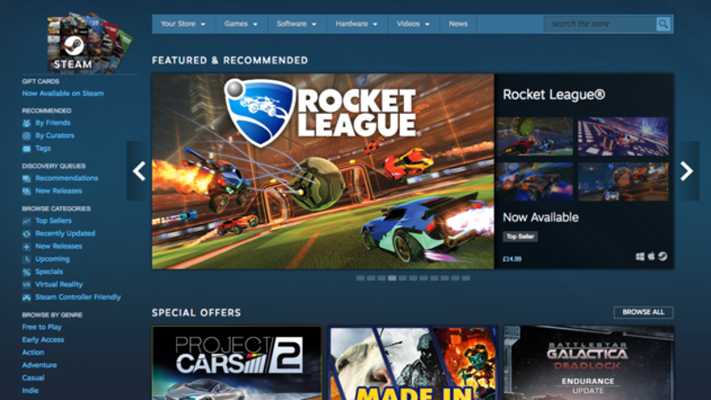This screenshot has height=400, width=711.
Task: Open Battlestar Galactica Deadlock offer
Action: coord(588,363)
